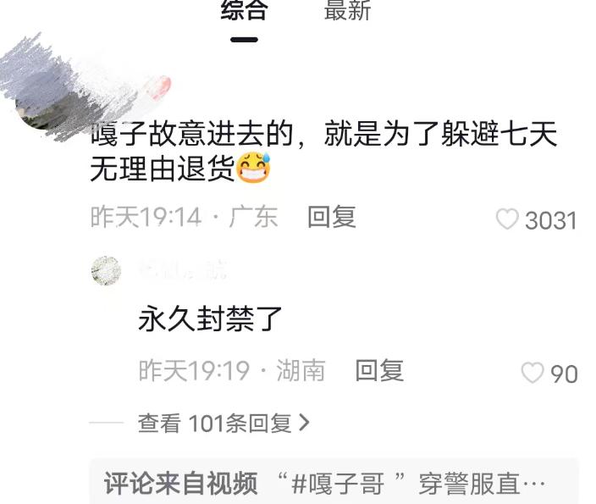Expand 查看 101条回复

223,423
